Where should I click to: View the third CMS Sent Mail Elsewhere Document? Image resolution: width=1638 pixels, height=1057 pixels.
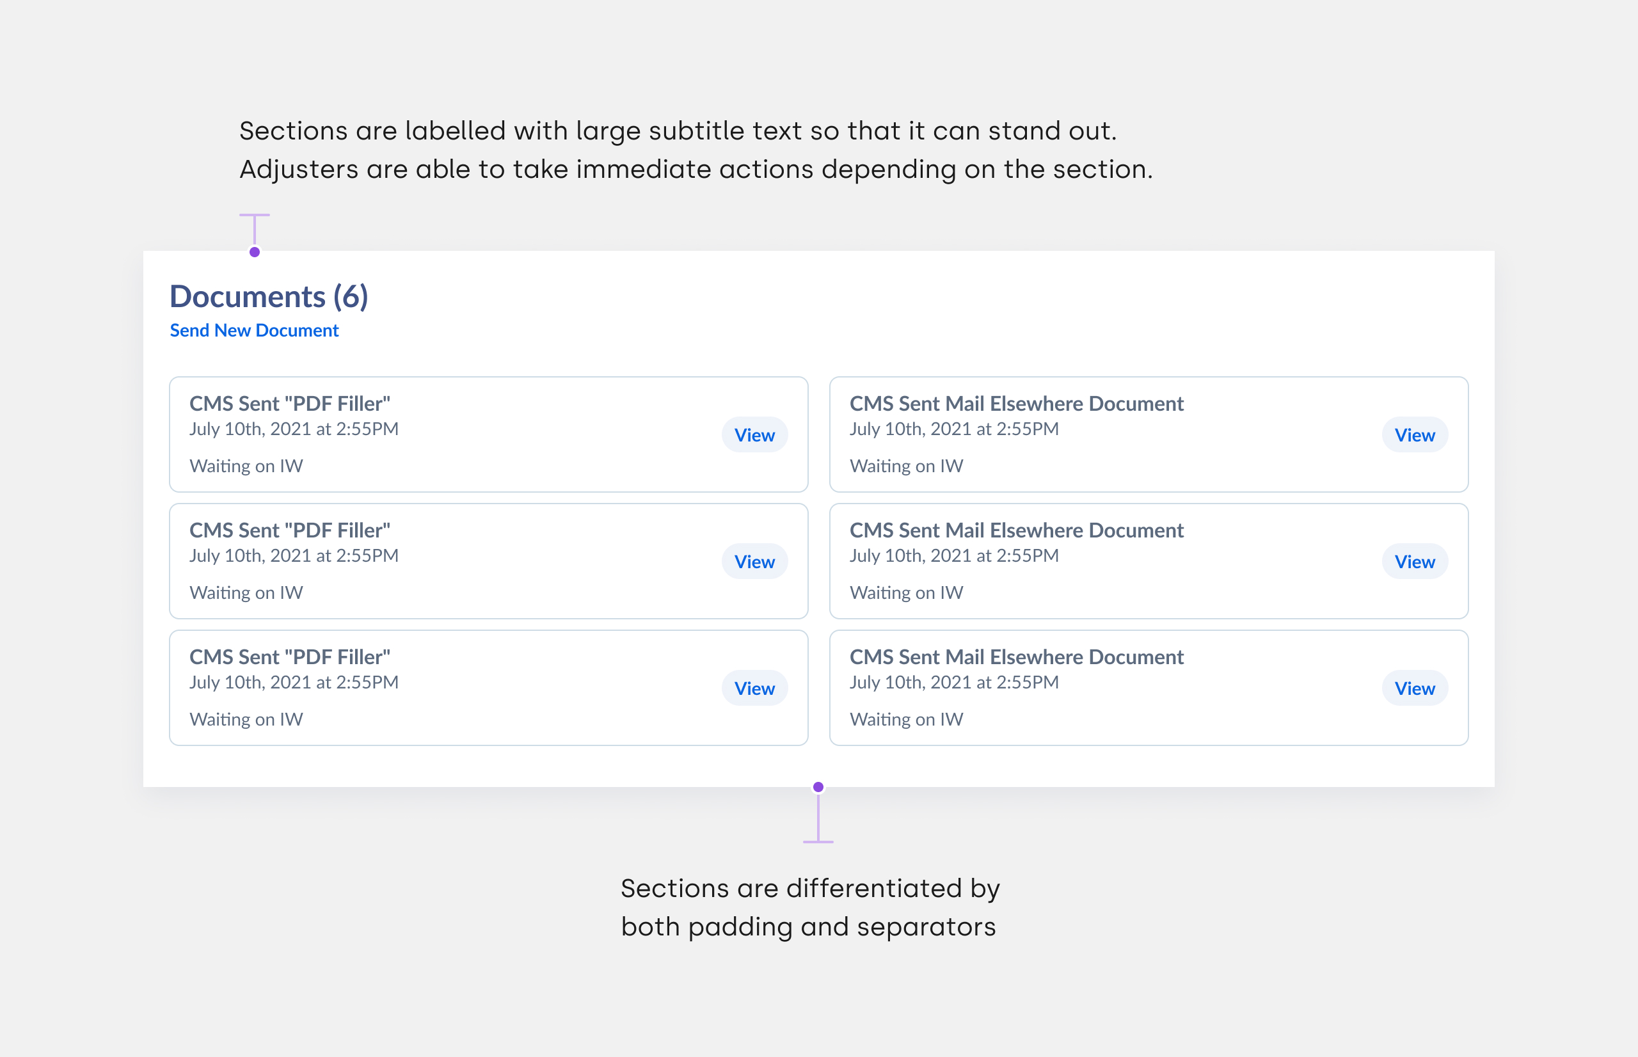click(1415, 688)
